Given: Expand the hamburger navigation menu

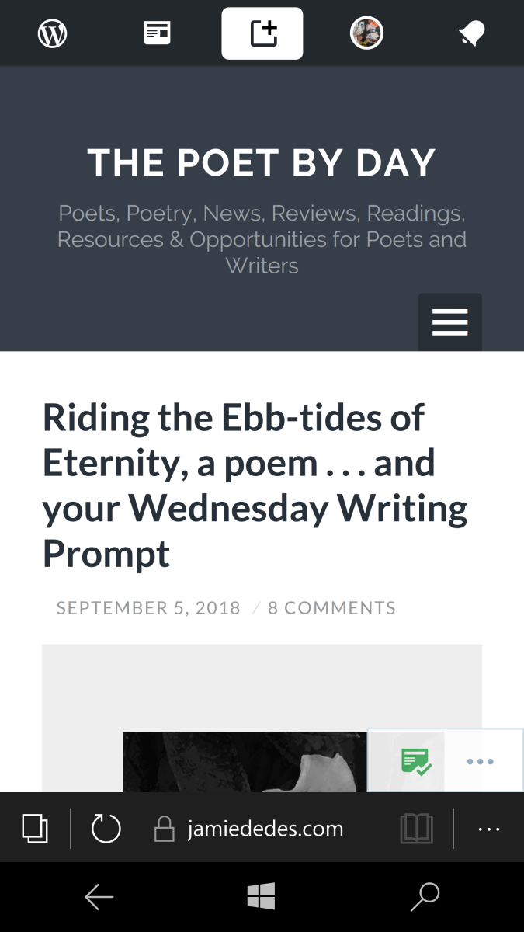Looking at the screenshot, I should coord(449,322).
